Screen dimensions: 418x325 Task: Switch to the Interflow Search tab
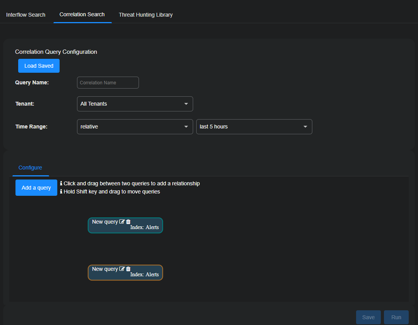26,15
